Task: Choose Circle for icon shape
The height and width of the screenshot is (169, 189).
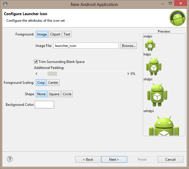Action: click(67, 94)
